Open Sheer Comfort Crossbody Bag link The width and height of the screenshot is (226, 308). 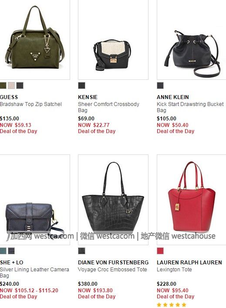click(x=108, y=107)
